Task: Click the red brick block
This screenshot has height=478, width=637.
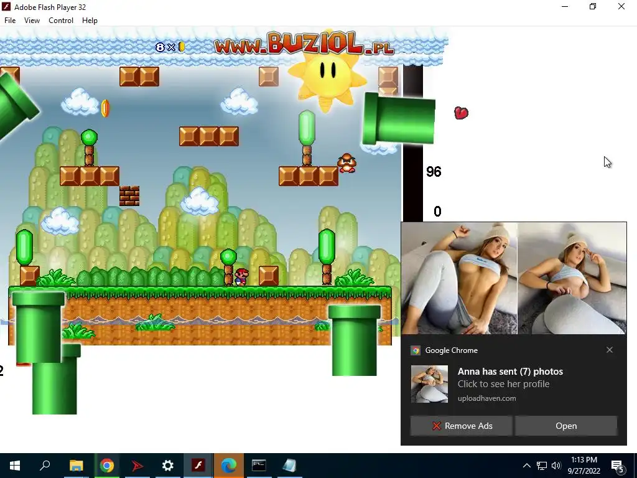Action: (x=129, y=196)
